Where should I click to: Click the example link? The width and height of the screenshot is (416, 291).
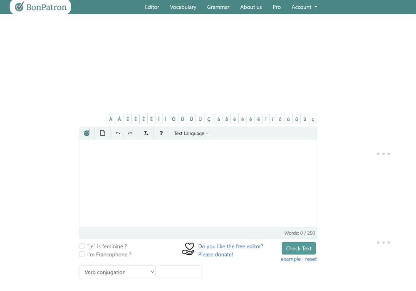[x=290, y=259]
